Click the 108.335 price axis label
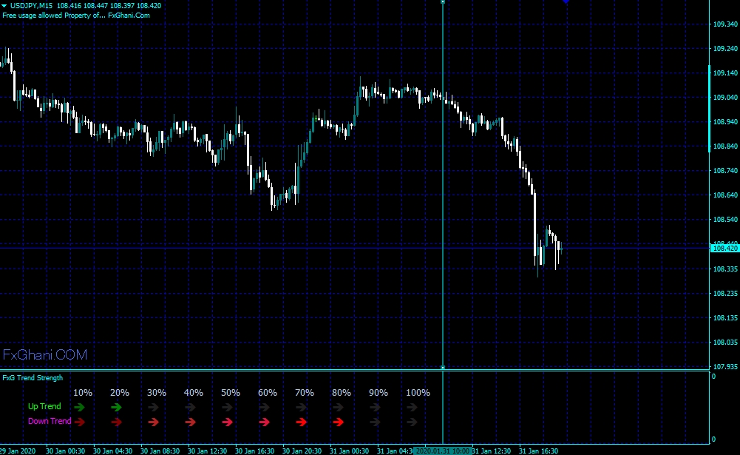This screenshot has height=455, width=740. coord(725,269)
